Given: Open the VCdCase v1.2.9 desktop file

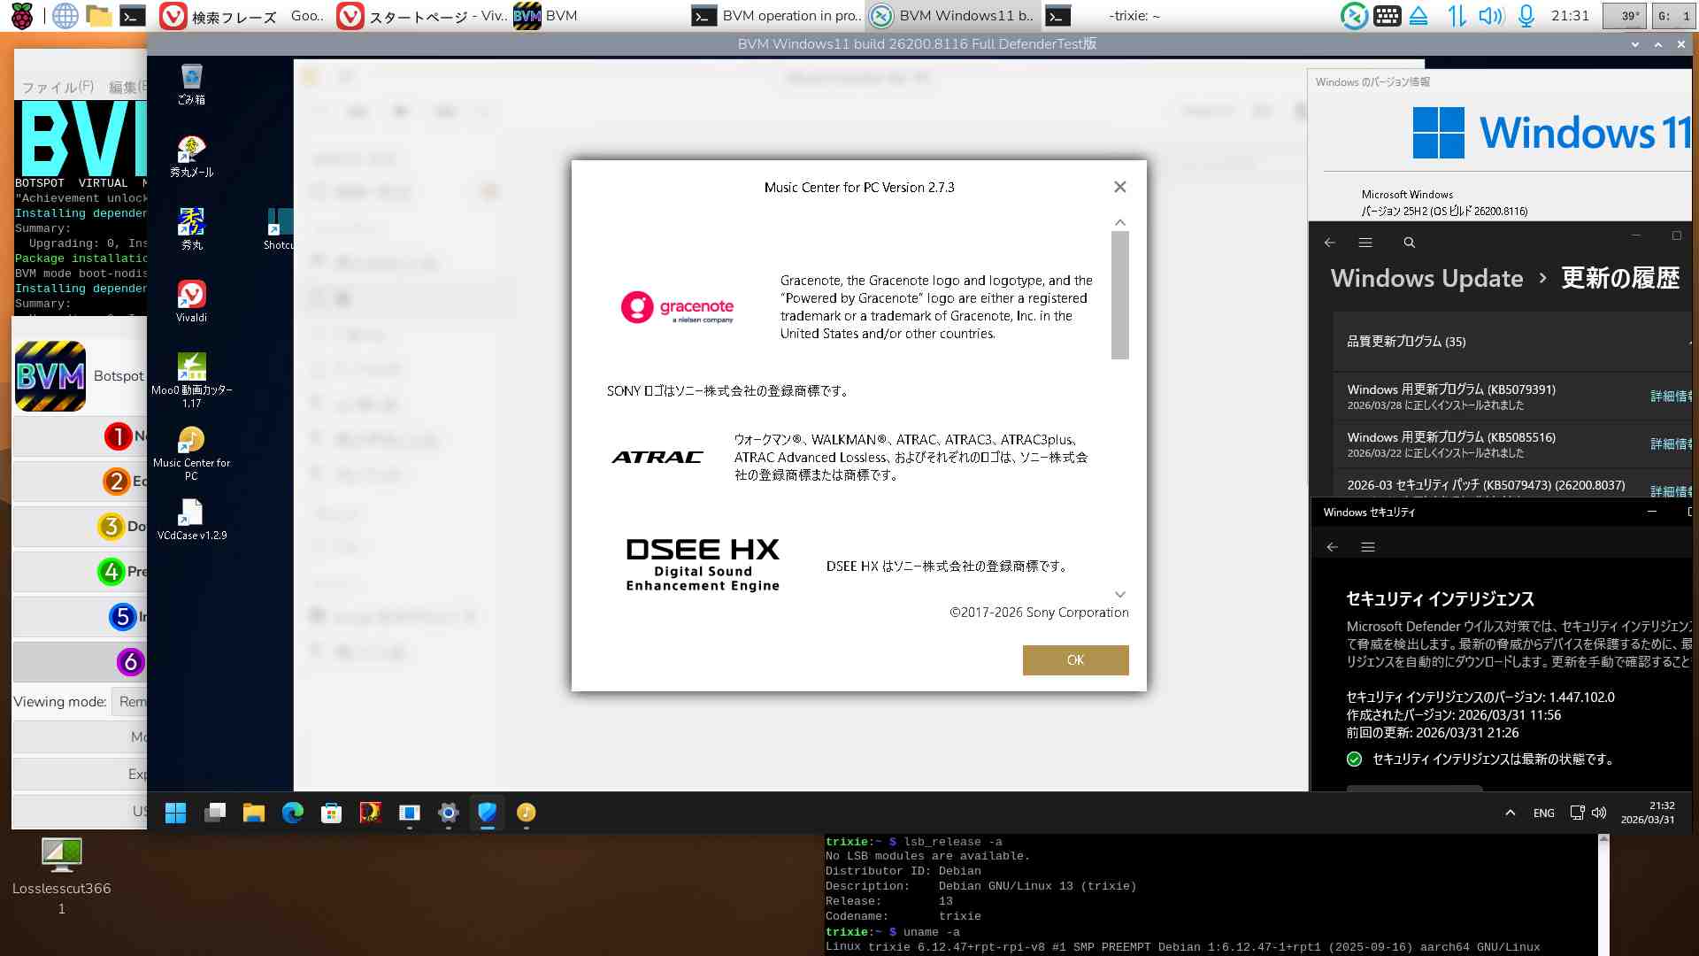Looking at the screenshot, I should (191, 513).
